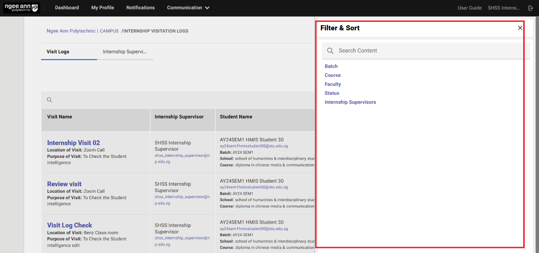Open the Review visit log entry
Screen dimensions: 539x253
pos(64,184)
